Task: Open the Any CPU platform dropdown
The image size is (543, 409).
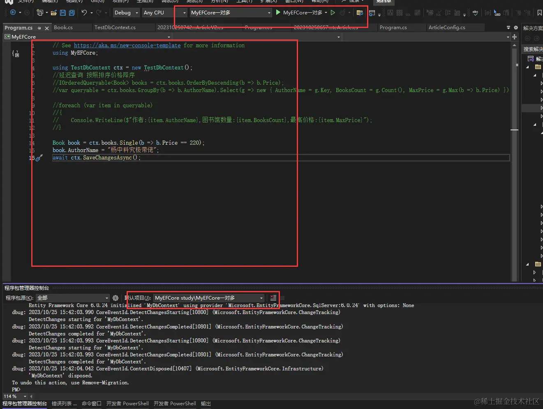Action: pos(160,12)
